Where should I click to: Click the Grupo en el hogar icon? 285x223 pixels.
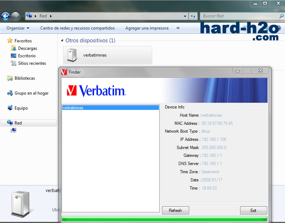coord(10,93)
